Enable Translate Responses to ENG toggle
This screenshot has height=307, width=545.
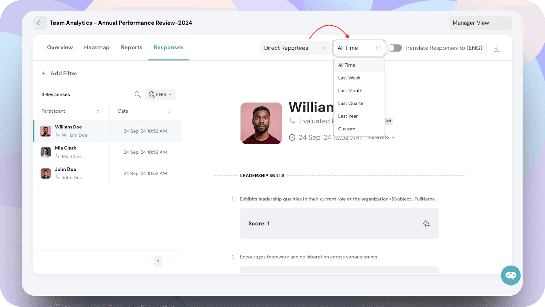[x=395, y=48]
